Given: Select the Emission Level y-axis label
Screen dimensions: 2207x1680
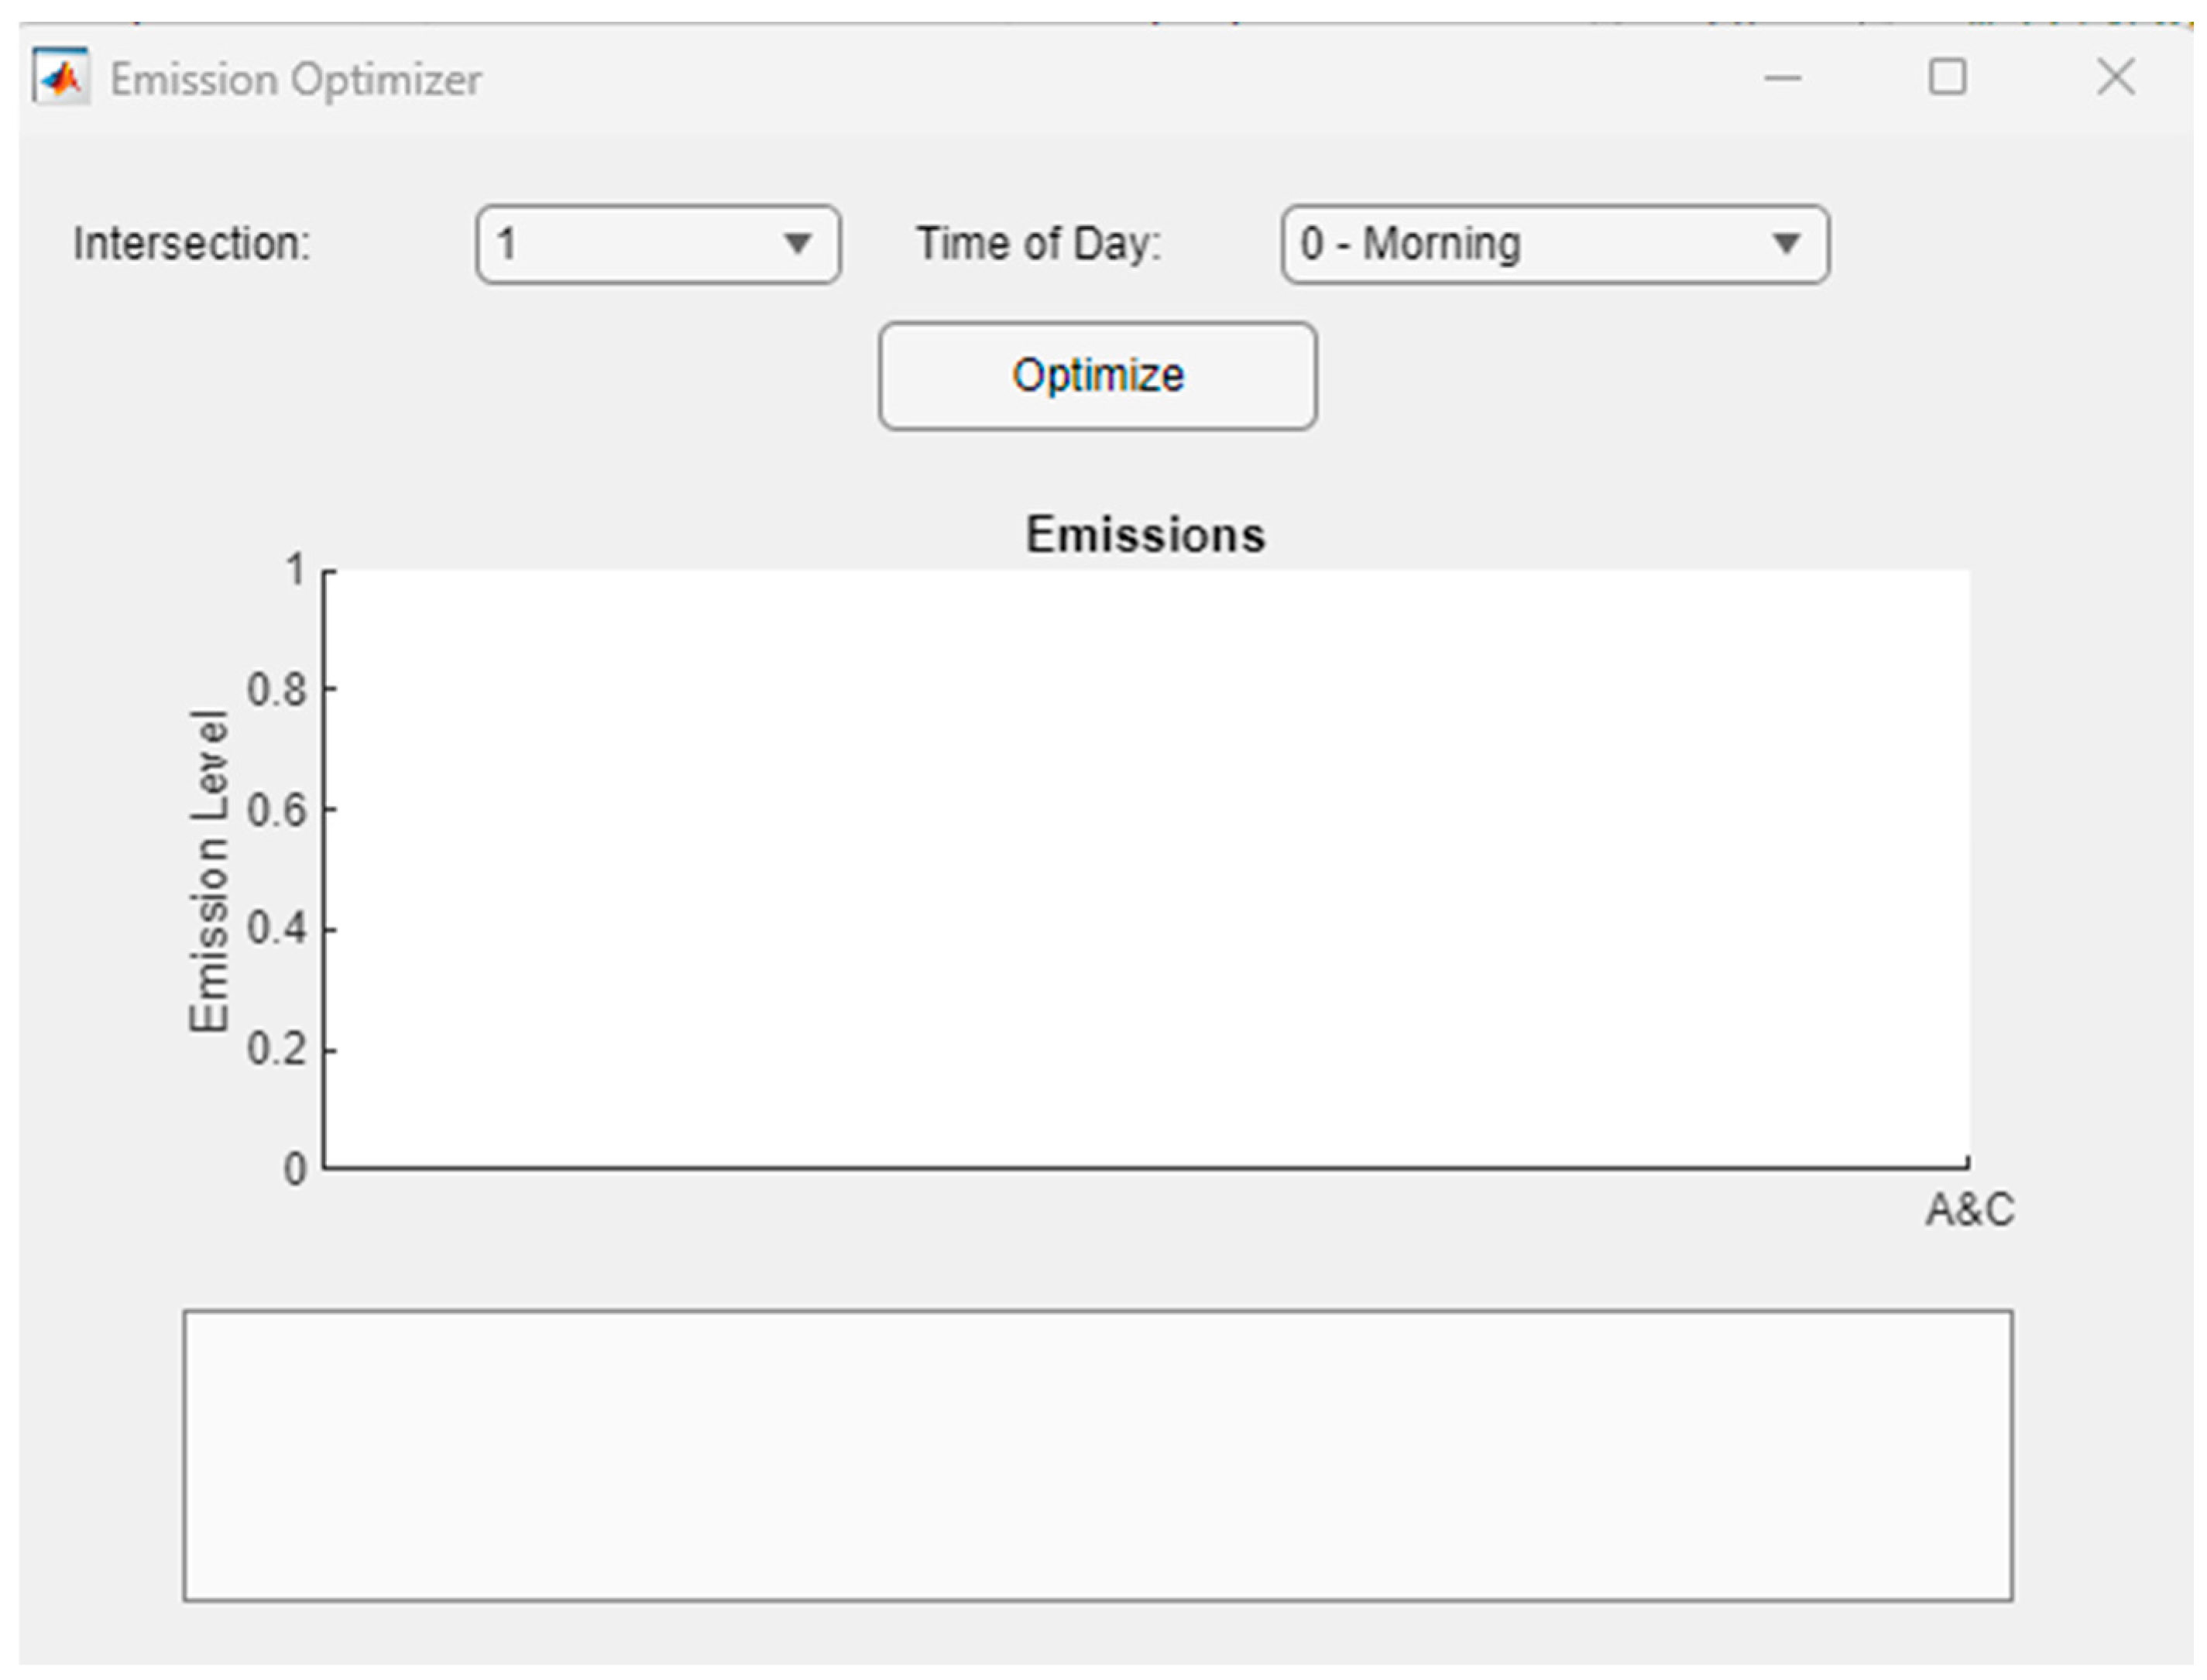Looking at the screenshot, I should click(209, 870).
